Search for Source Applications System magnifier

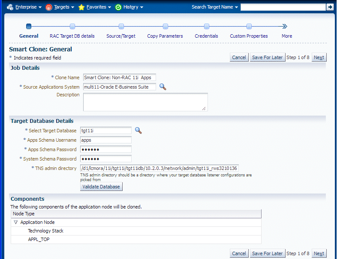[x=162, y=87]
